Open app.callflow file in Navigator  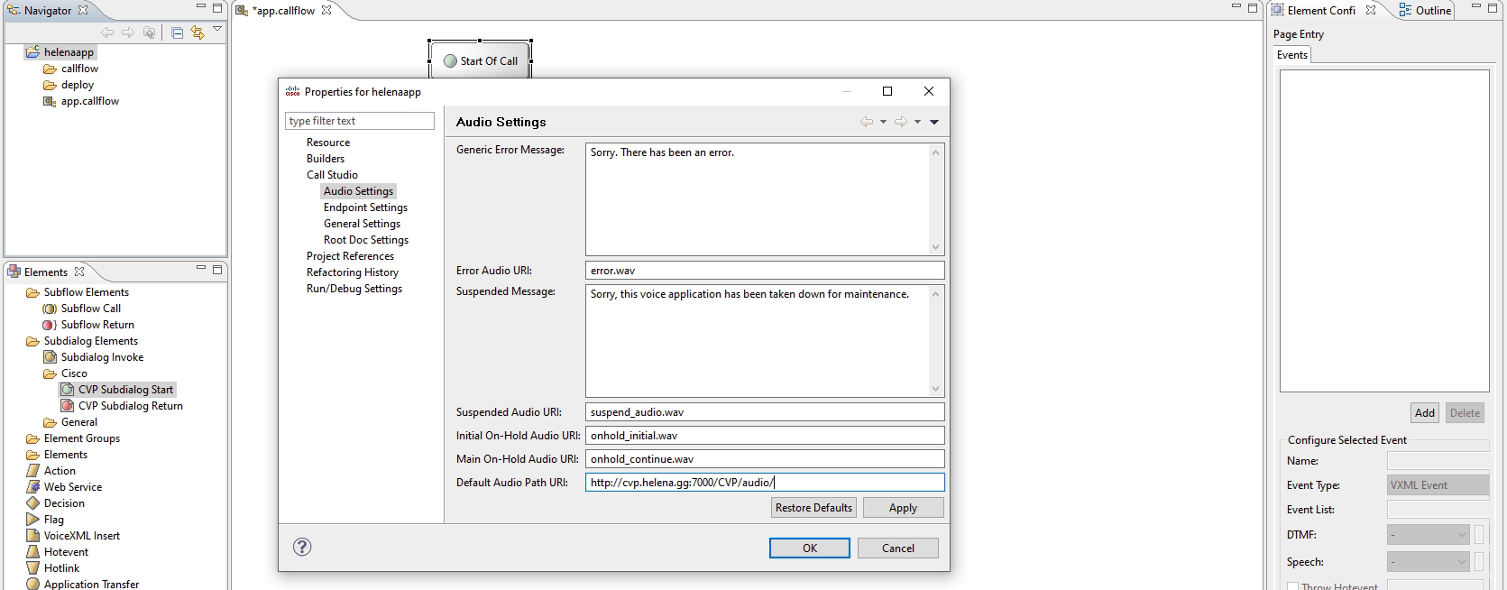click(89, 101)
